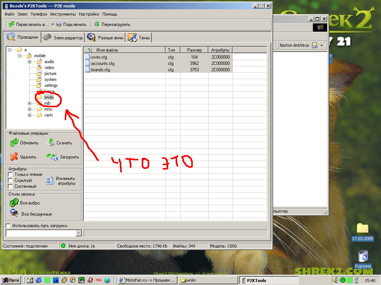This screenshot has height=285, width=381.
Task: Open the Телефон menu
Action: tap(39, 14)
